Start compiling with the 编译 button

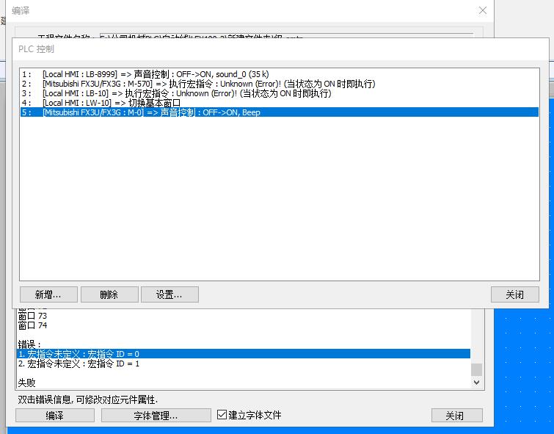point(55,416)
